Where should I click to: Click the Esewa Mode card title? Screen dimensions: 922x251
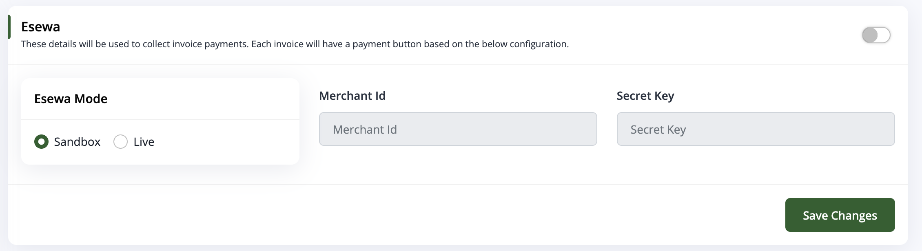(71, 99)
